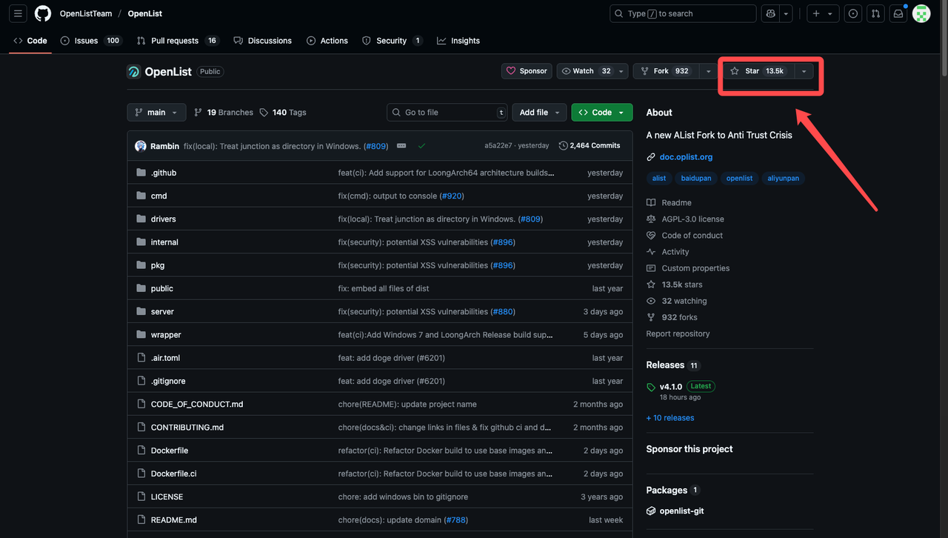Open the Star button dropdown arrow
The image size is (948, 538).
tap(803, 70)
